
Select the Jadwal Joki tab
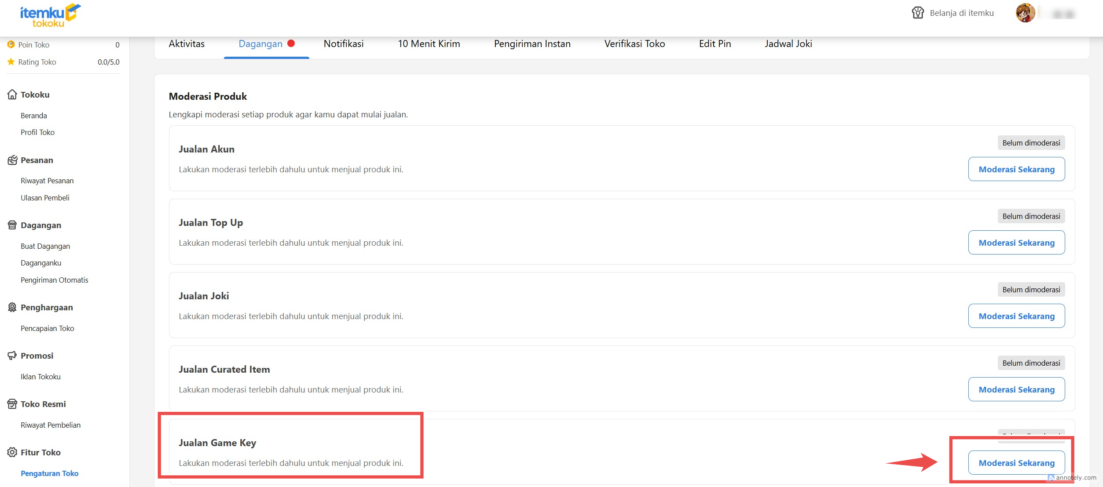tap(788, 44)
